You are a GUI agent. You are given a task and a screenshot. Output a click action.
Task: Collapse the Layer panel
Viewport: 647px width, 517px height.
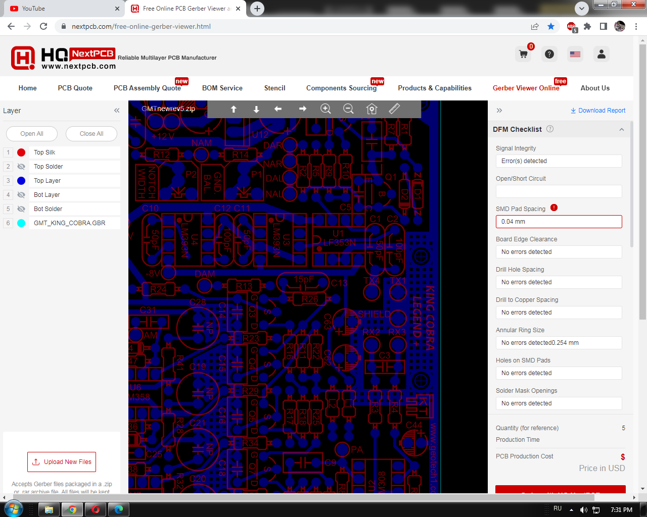(117, 111)
